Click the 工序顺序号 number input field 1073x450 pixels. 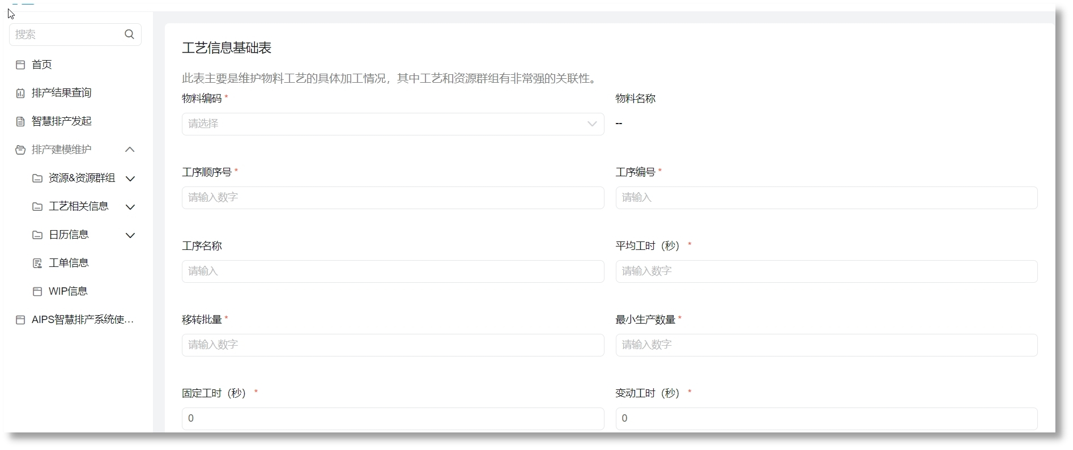click(392, 198)
